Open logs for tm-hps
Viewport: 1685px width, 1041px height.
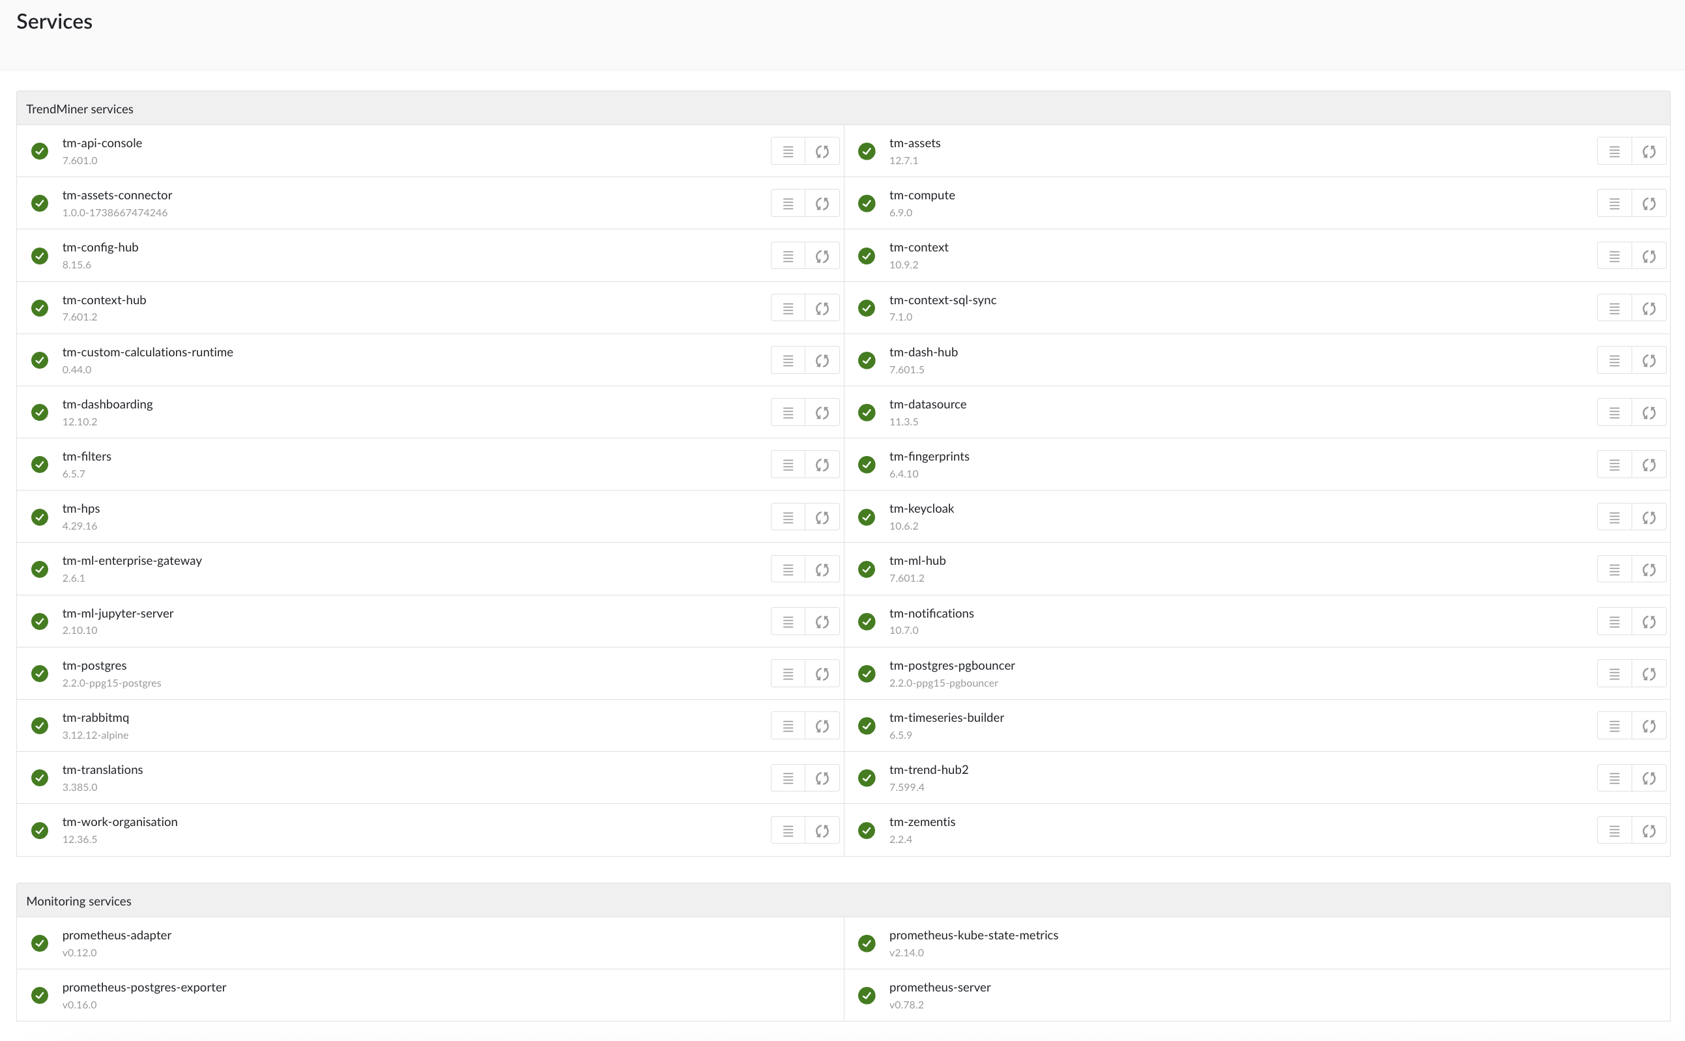coord(788,517)
